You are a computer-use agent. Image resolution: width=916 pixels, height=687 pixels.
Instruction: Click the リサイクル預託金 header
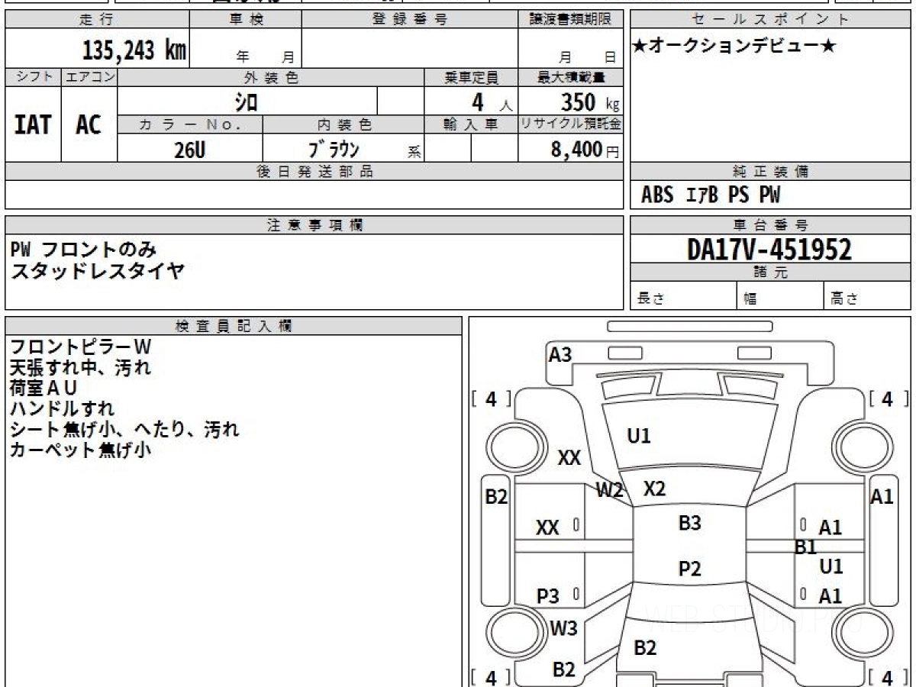[x=570, y=124]
